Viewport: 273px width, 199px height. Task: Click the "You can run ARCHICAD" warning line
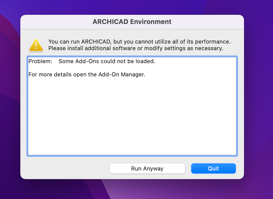click(139, 42)
